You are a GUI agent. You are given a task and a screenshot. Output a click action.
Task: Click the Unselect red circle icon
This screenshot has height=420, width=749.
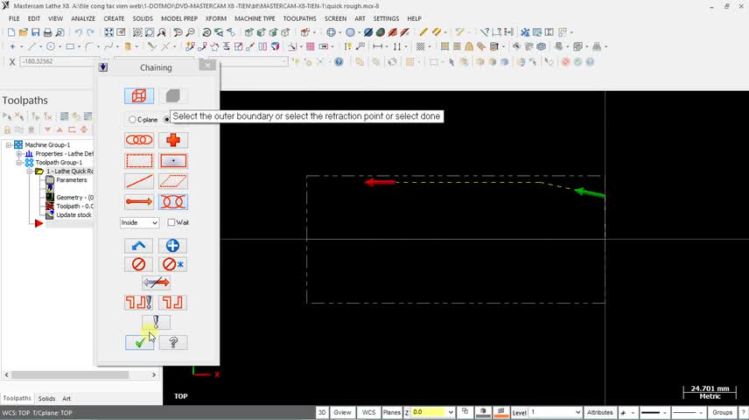click(x=140, y=263)
